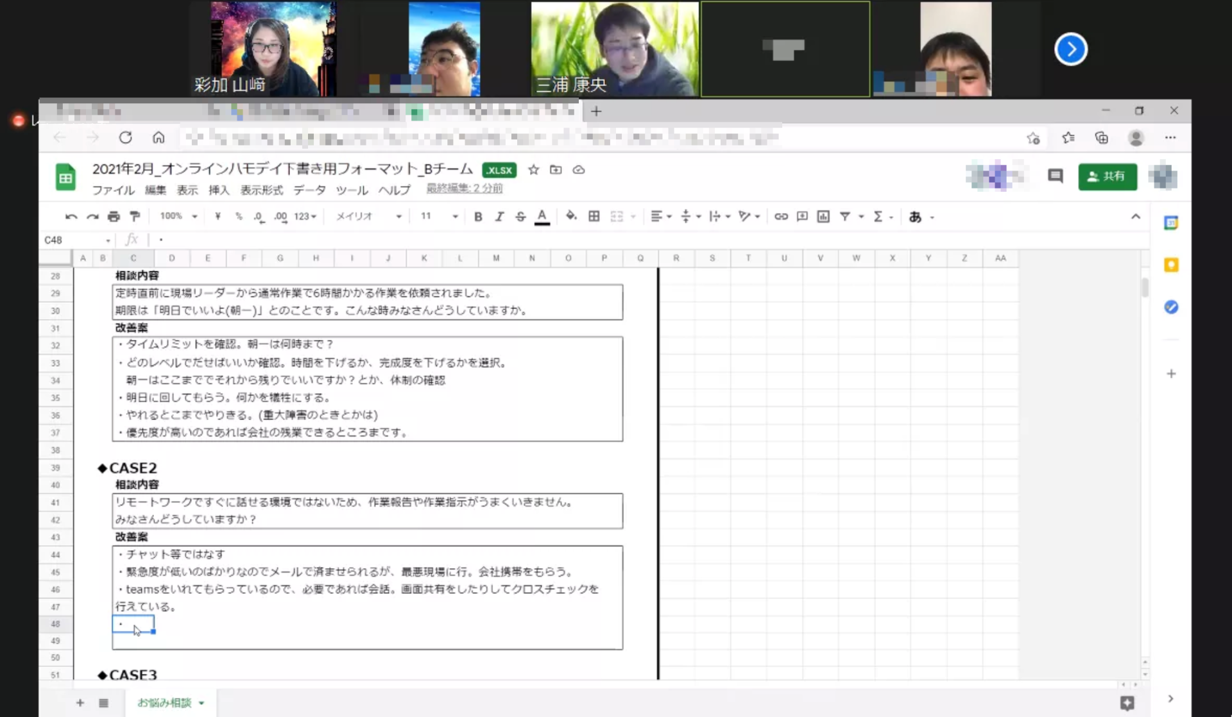Select the お悩み相談 sheet tab
The height and width of the screenshot is (717, 1232).
(171, 703)
